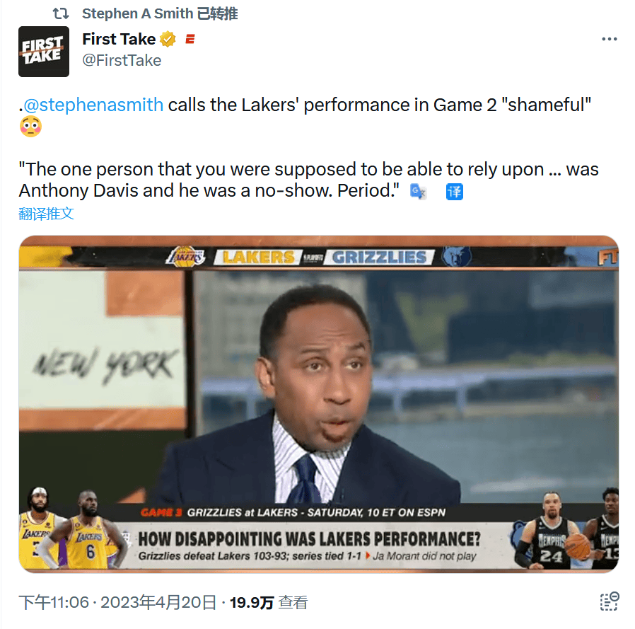Click the gold verified badge
Screen dimensions: 635x629
(168, 40)
